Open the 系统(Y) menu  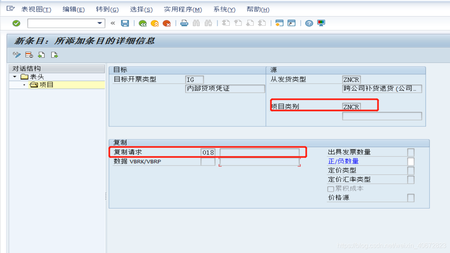pyautogui.click(x=224, y=10)
